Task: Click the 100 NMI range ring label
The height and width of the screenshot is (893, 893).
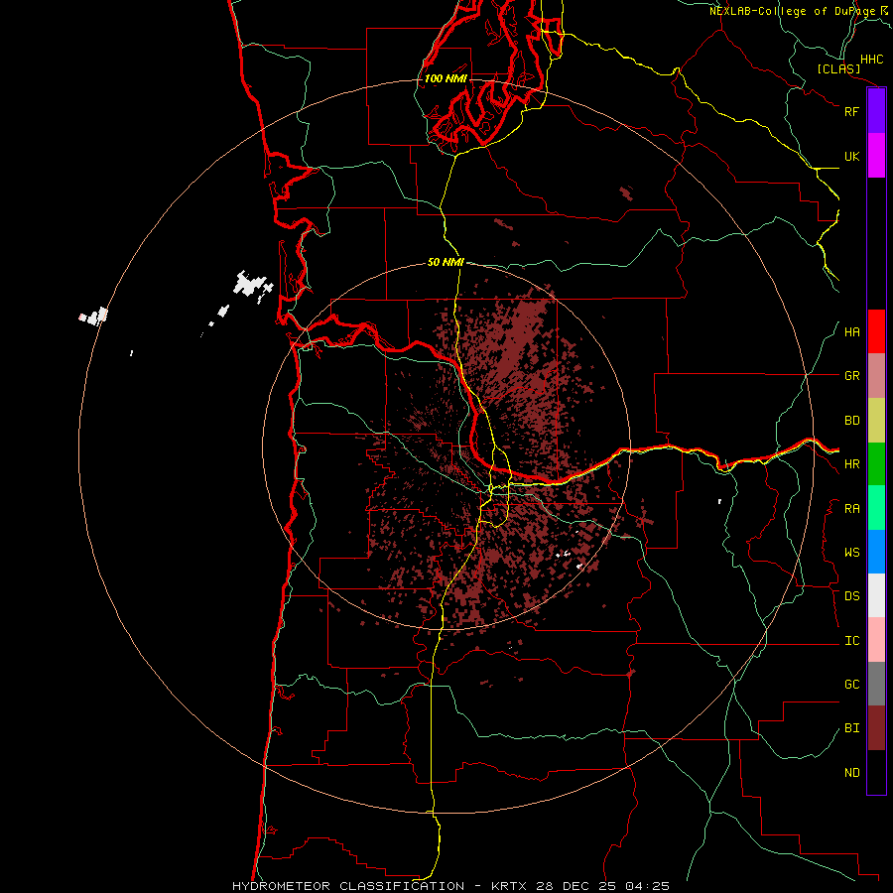Action: coord(446,78)
